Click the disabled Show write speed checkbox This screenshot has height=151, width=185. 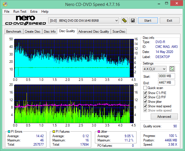click(x=145, y=110)
